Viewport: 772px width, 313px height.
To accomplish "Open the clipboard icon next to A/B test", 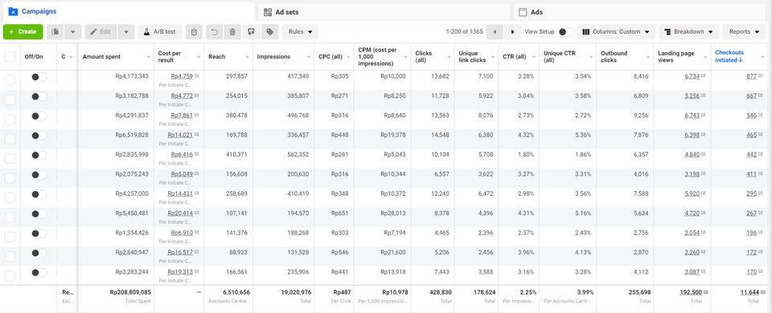I will [x=194, y=32].
